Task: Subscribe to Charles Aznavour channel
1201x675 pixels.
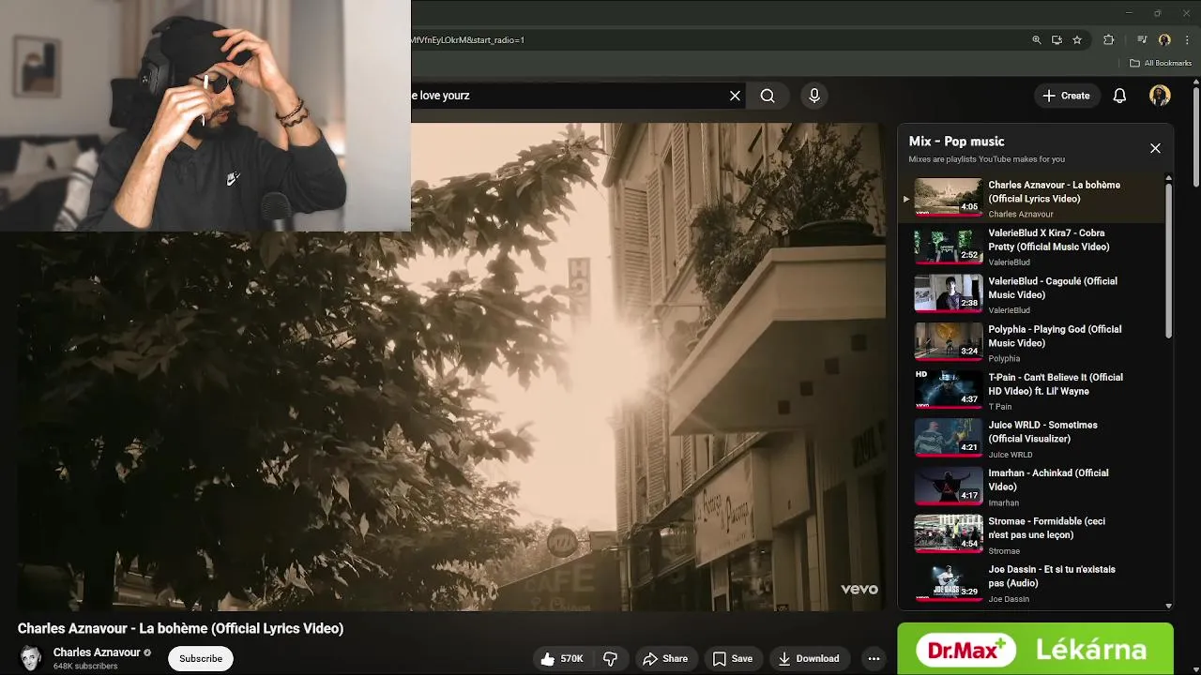Action: [201, 659]
